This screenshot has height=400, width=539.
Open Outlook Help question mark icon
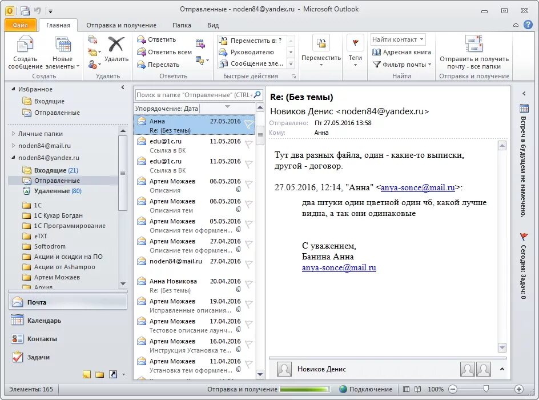point(528,25)
